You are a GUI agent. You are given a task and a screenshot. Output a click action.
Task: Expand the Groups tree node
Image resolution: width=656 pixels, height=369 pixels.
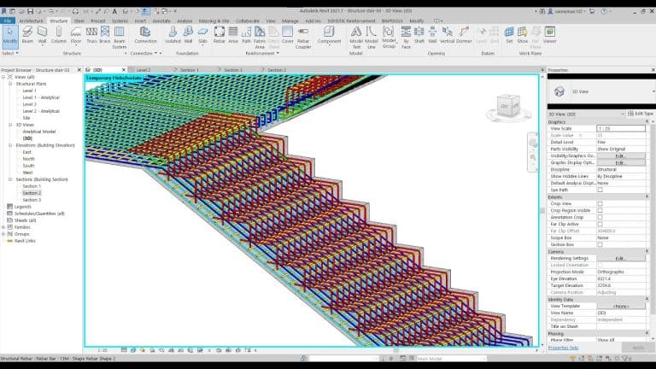(x=3, y=234)
